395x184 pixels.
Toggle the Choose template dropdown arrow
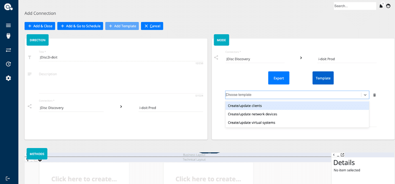(x=365, y=95)
